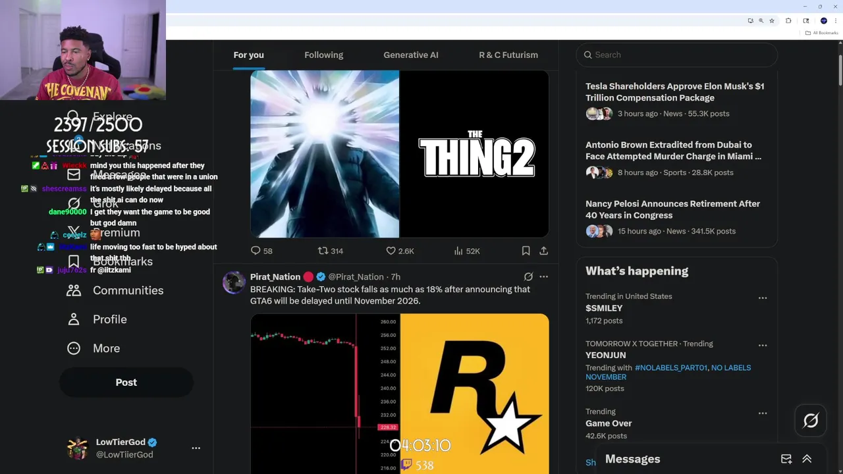Viewport: 843px width, 474px height.
Task: View analytics showing 52K views
Action: tap(467, 251)
